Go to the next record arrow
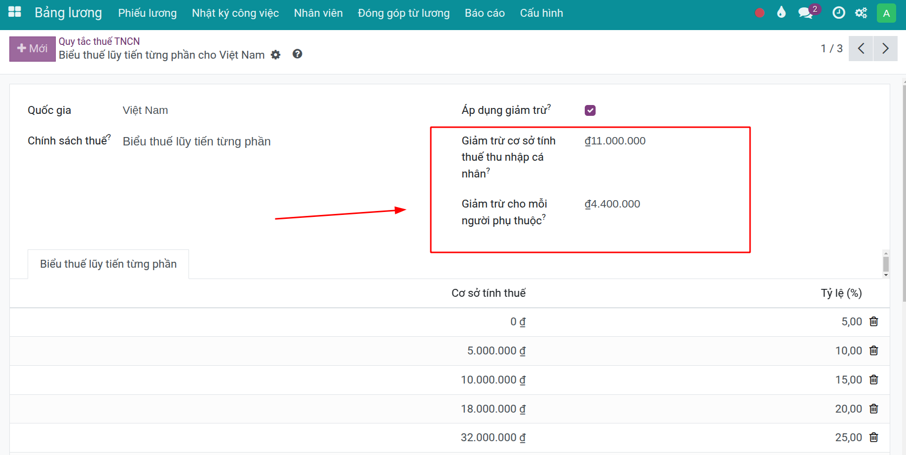The height and width of the screenshot is (455, 906). point(885,48)
